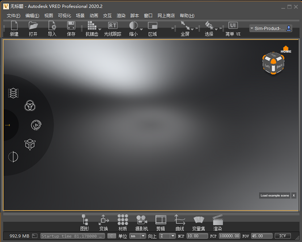Click the half-circle icon in radial menu

(13, 157)
